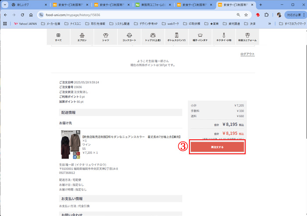Click the ログアウト link

tap(247, 54)
